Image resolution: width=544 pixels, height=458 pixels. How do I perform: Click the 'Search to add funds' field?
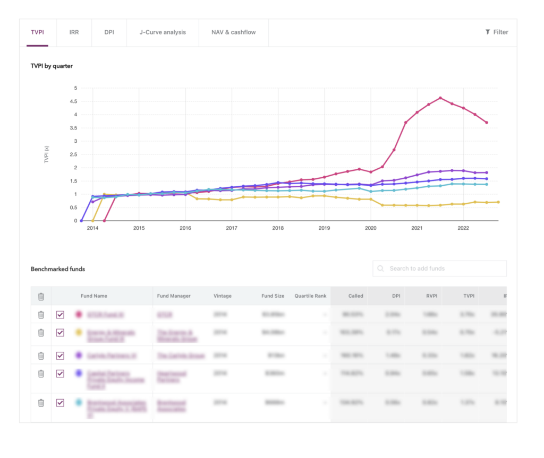(x=445, y=269)
